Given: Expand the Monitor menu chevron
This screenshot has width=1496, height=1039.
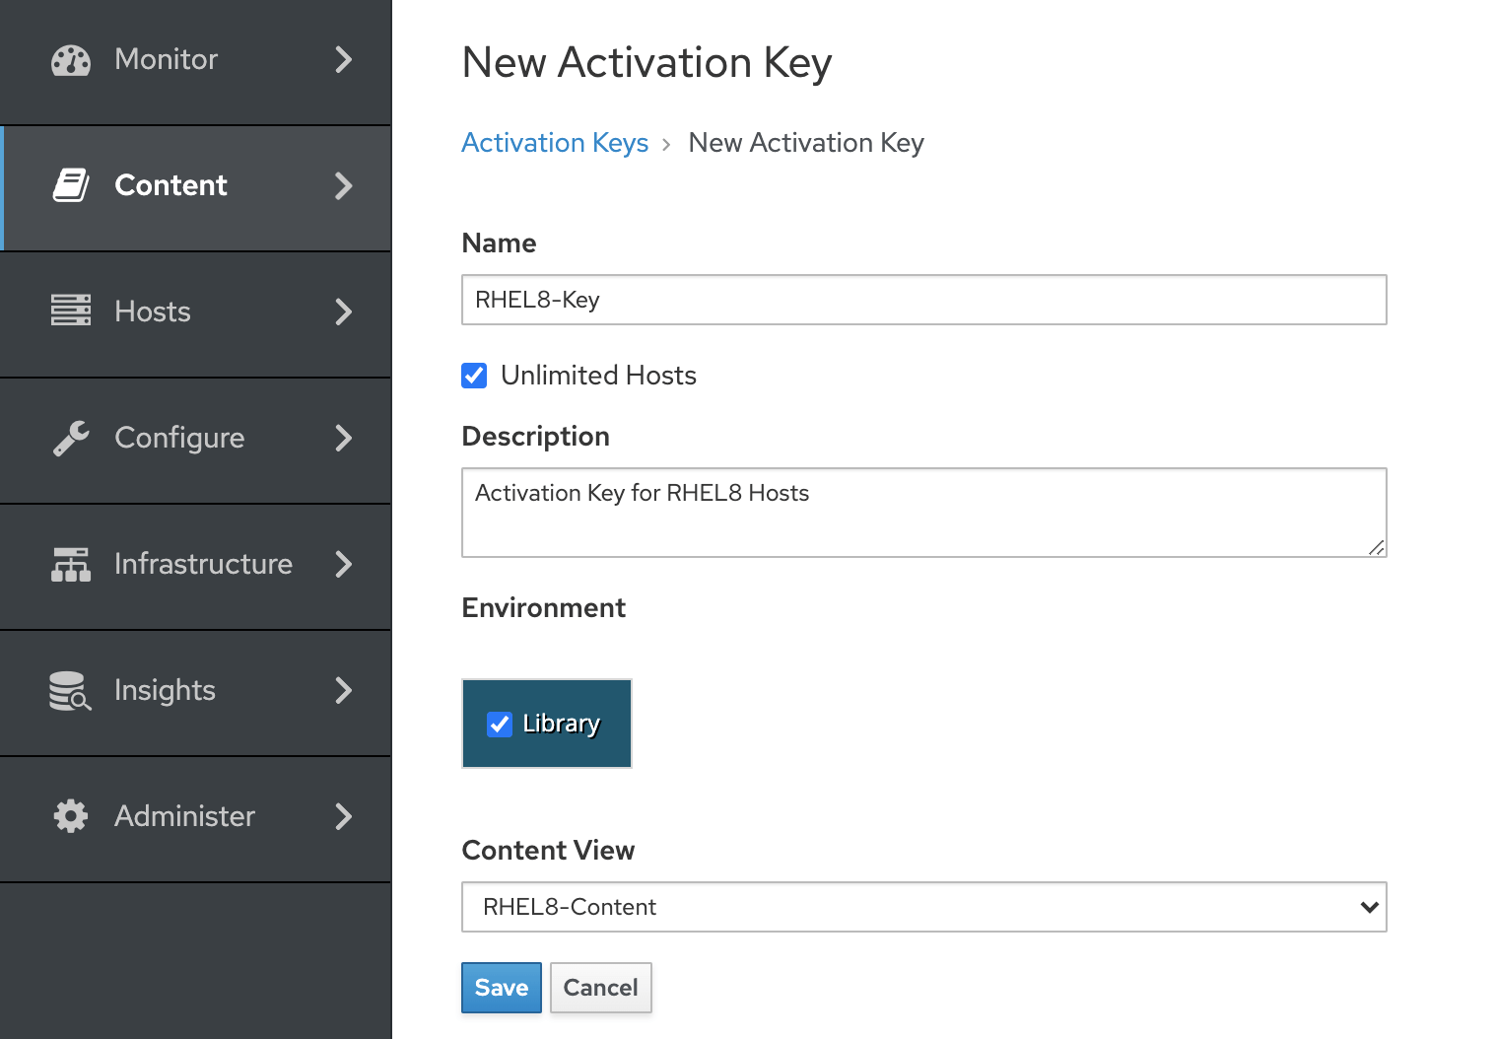Looking at the screenshot, I should pyautogui.click(x=343, y=60).
